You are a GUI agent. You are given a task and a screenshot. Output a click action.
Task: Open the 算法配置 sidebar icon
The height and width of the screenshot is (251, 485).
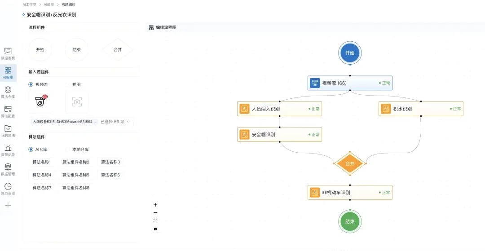[x=8, y=109]
